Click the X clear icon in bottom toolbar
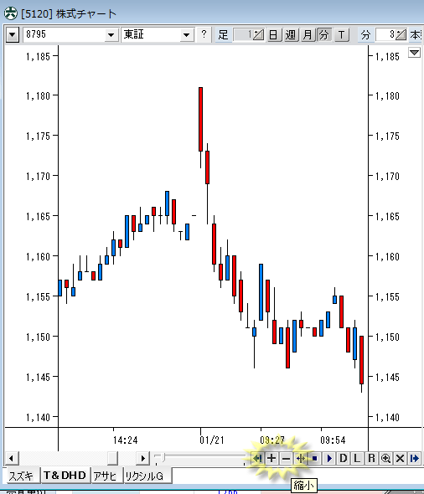424x494 pixels. coord(400,458)
